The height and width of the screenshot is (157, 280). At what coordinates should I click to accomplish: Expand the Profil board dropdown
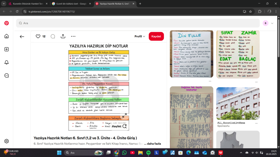[140, 36]
